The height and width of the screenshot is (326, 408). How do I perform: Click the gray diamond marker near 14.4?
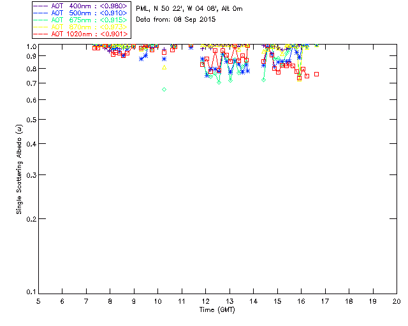coord(263,80)
